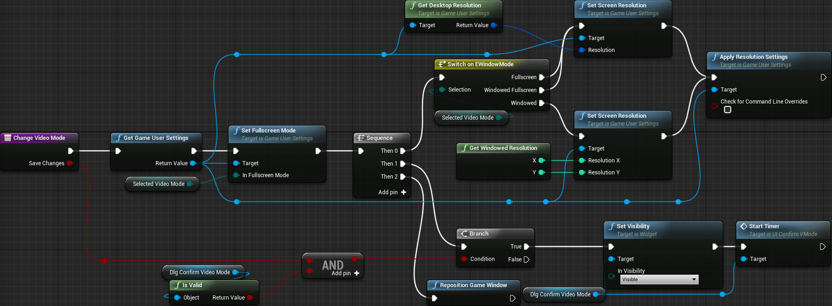Image resolution: width=832 pixels, height=306 pixels.
Task: Select the Start Timer node header
Action: point(783,230)
